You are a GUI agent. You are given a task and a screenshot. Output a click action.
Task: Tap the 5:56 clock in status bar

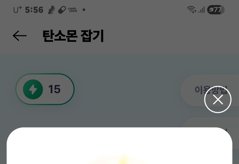coord(34,10)
